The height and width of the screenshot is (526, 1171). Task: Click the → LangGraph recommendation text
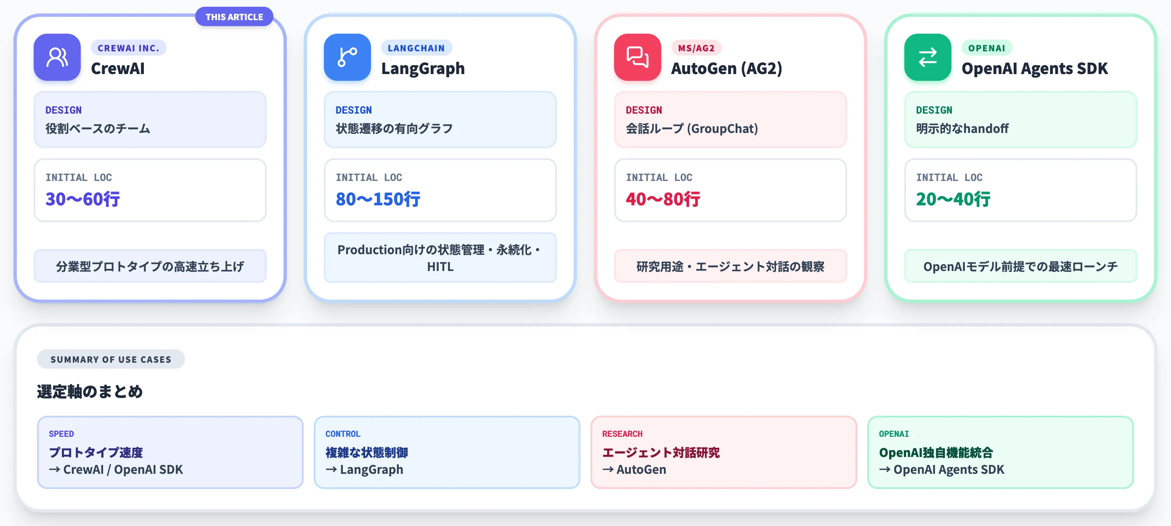click(x=364, y=470)
